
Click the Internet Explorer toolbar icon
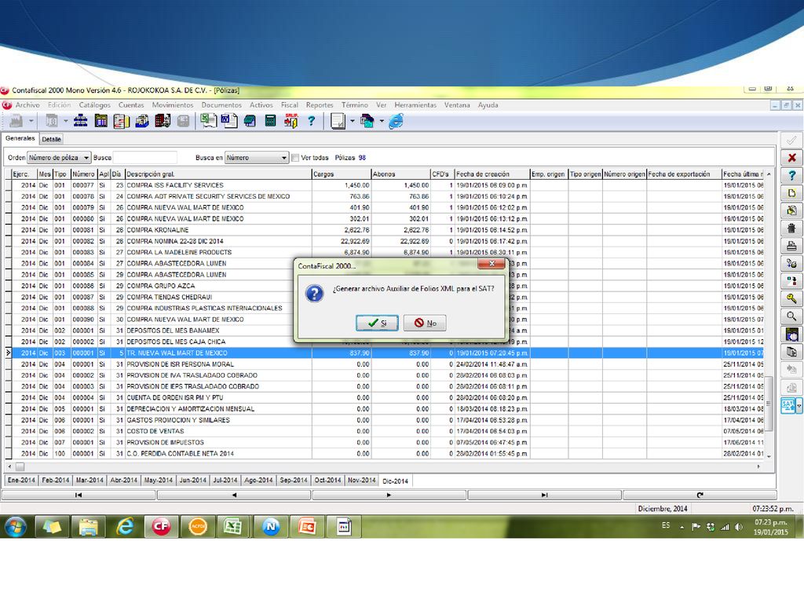tap(397, 122)
